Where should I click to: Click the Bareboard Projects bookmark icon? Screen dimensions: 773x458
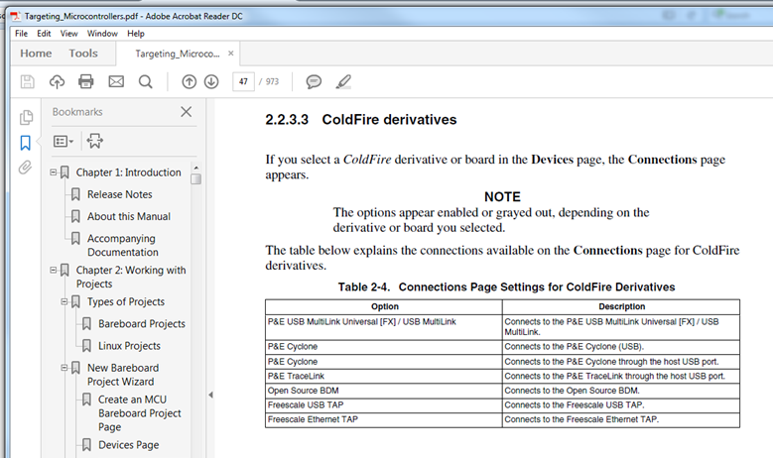pyautogui.click(x=86, y=323)
